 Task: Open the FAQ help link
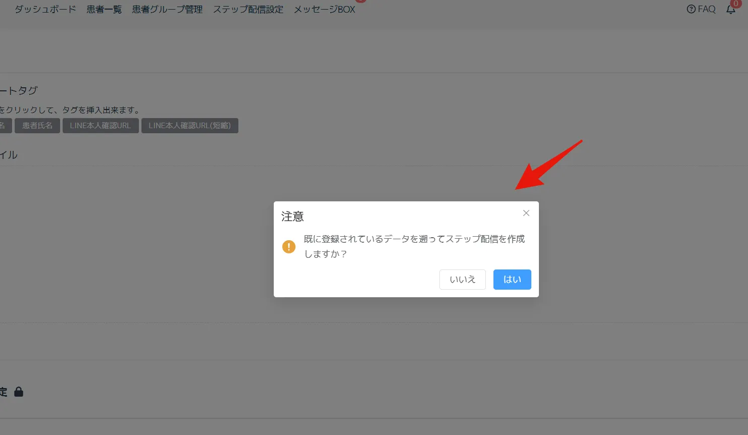[x=701, y=9]
